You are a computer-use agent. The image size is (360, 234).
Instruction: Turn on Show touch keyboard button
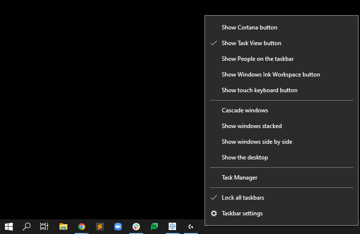click(x=281, y=90)
